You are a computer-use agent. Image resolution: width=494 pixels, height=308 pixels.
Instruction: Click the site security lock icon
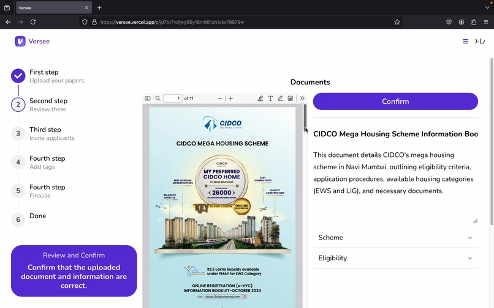(x=94, y=22)
